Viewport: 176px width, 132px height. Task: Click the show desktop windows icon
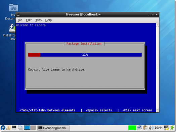20,128
